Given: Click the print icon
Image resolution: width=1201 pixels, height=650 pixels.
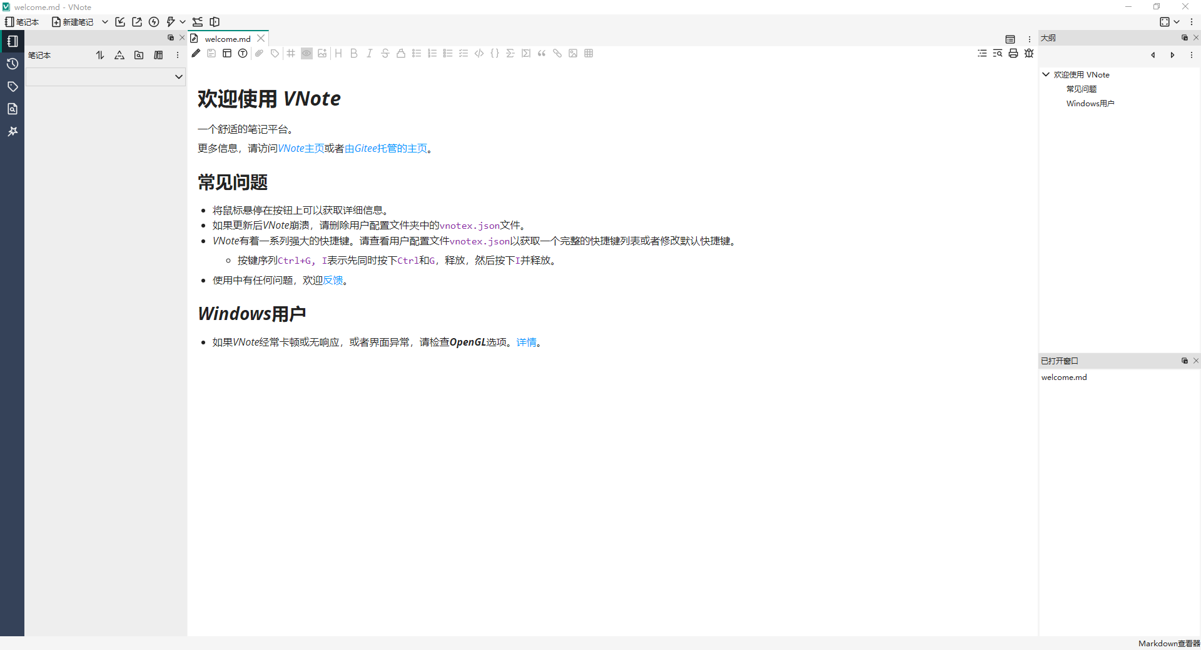Looking at the screenshot, I should click(x=1013, y=54).
